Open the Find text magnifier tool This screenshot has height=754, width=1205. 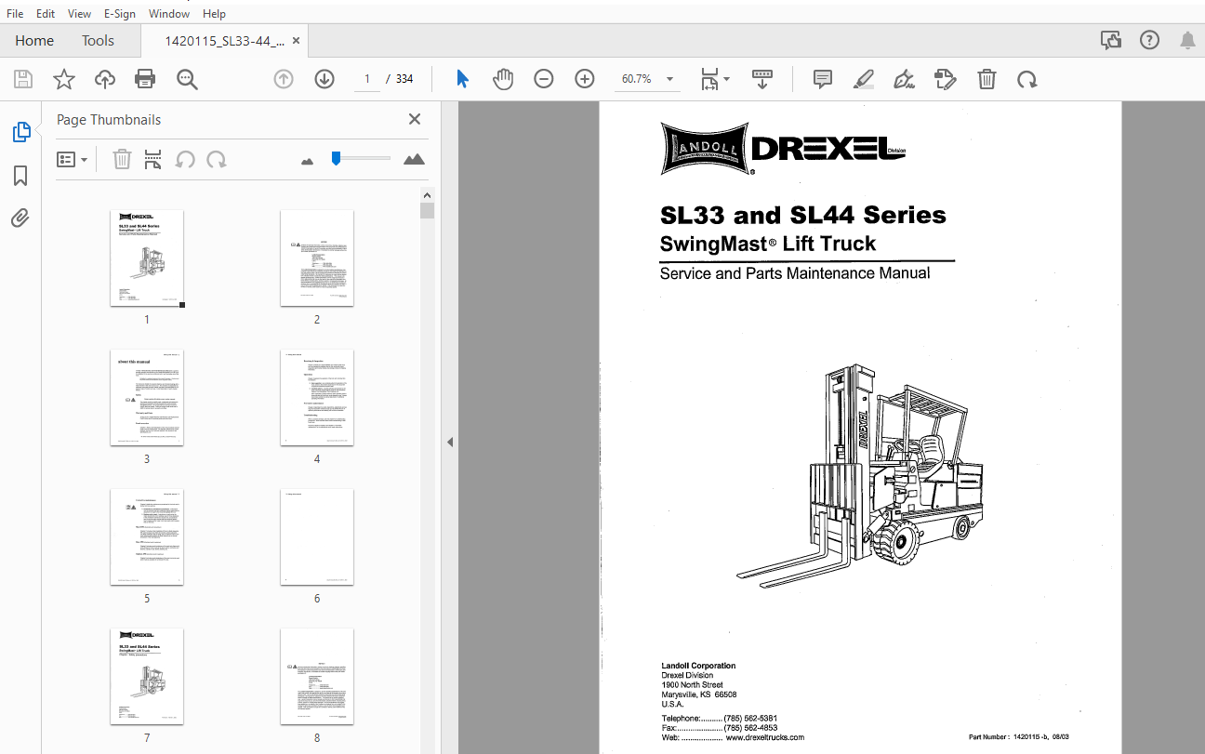point(188,79)
